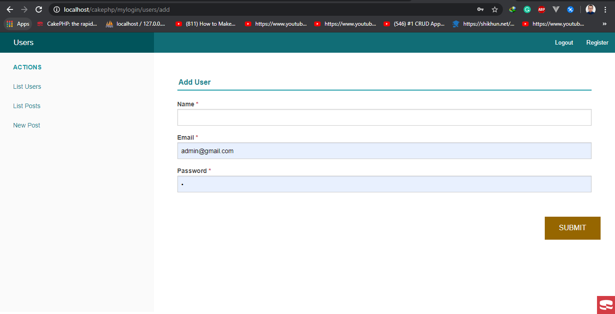
Task: Open '(811) How to Make...' bookmark
Action: pyautogui.click(x=206, y=24)
